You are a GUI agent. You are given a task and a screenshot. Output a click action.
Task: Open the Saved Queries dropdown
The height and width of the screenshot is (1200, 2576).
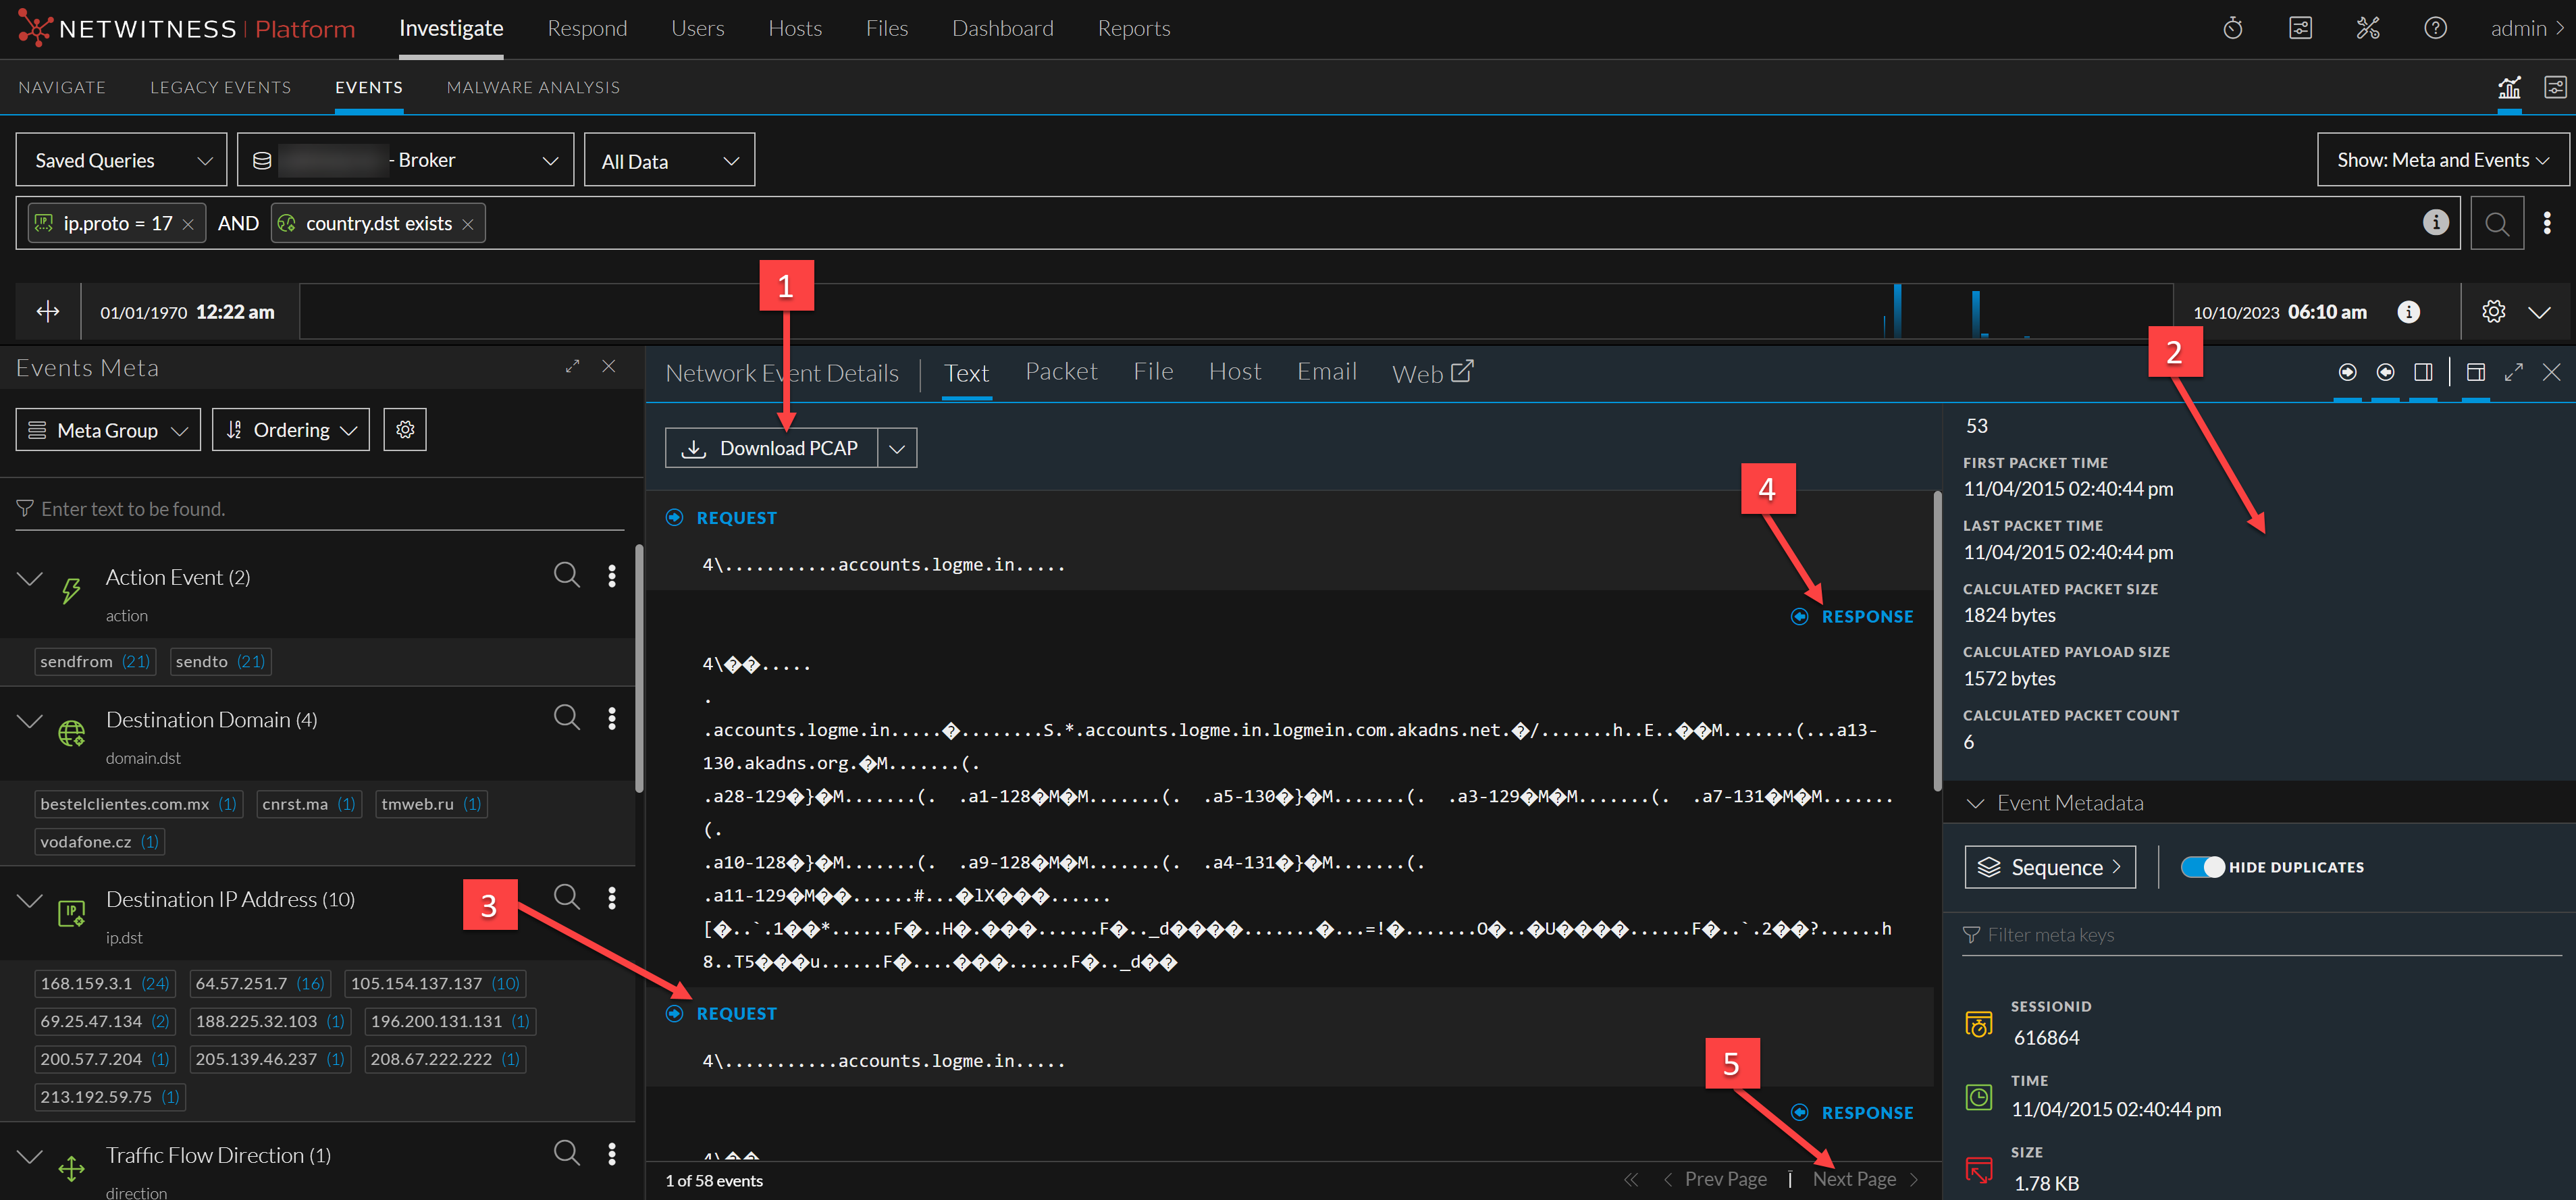(x=122, y=160)
